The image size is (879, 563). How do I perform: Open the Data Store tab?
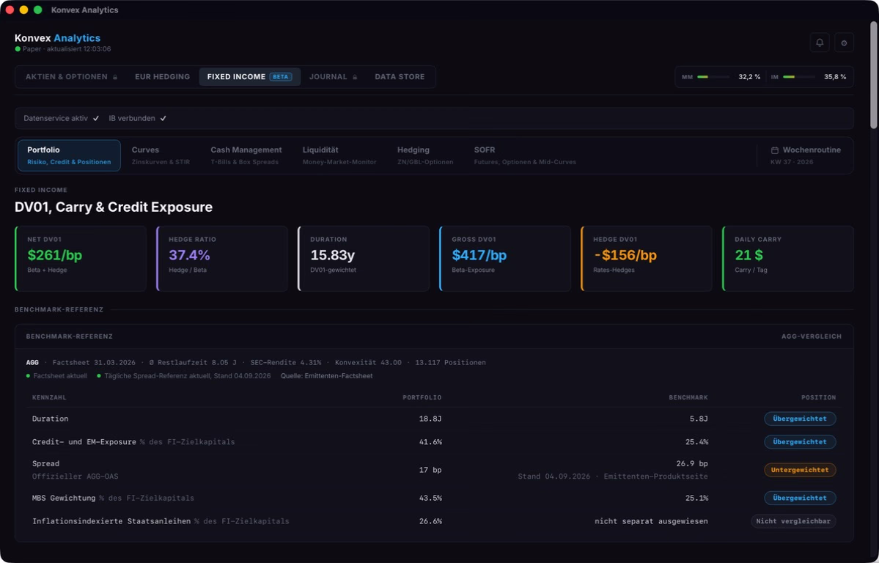pos(400,77)
